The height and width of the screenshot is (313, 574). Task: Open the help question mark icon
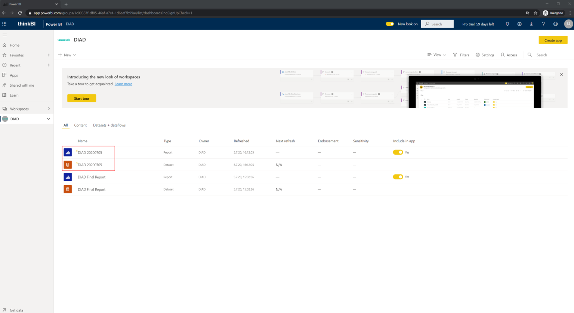click(543, 24)
